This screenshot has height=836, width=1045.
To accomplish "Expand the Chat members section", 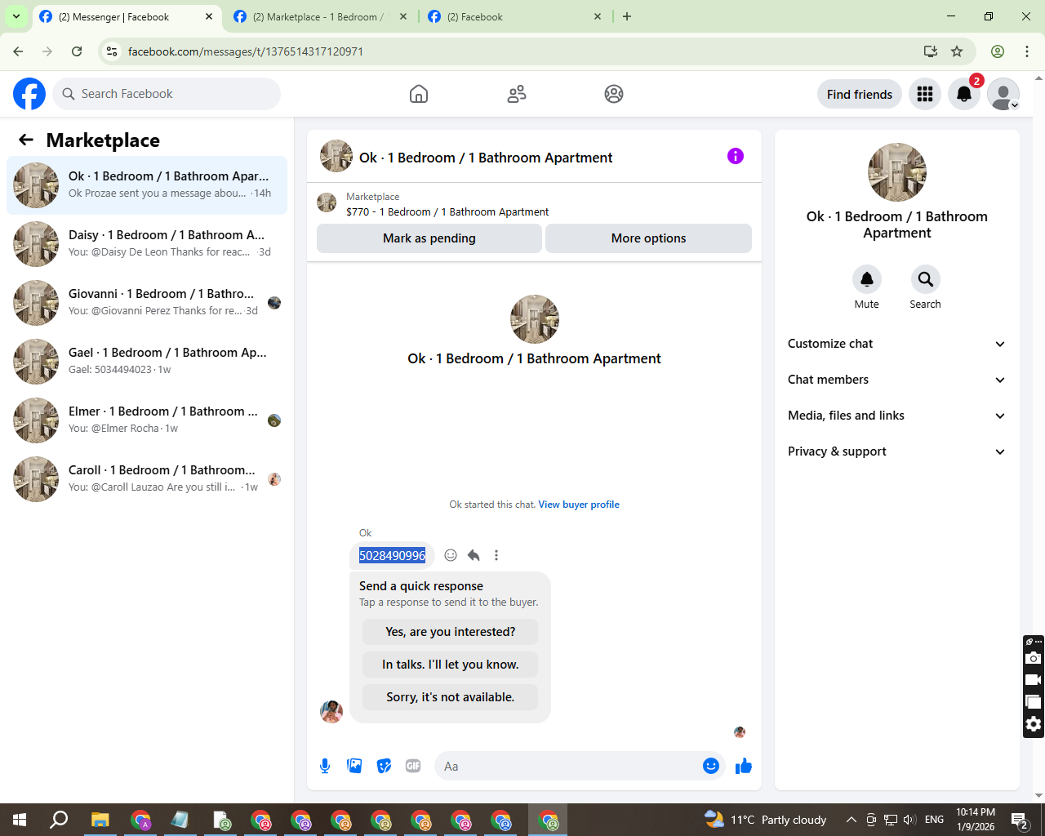I will (896, 380).
